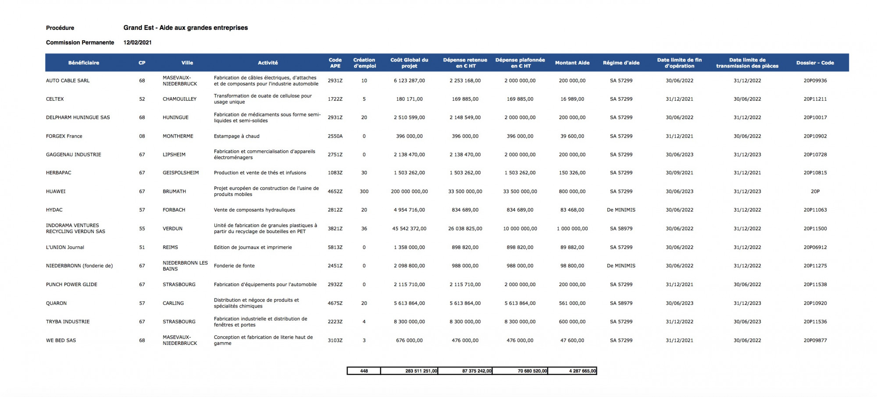Click the total retained expense 87 375 242,00
The height and width of the screenshot is (397, 877).
point(477,371)
